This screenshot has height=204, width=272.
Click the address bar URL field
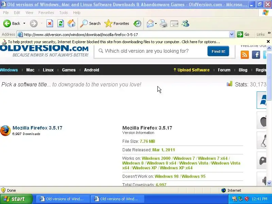pos(126,35)
